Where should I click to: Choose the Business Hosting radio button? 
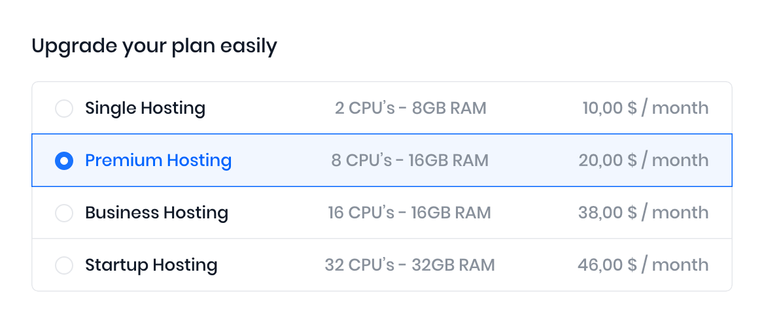coord(64,212)
